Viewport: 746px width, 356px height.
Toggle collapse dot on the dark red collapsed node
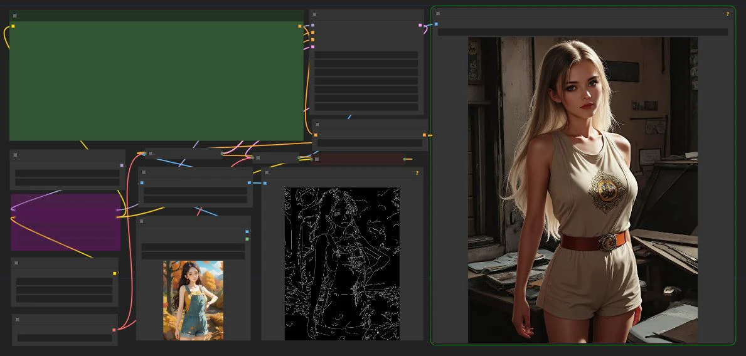(317, 159)
